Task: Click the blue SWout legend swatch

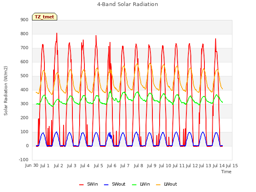Action: coord(106,185)
